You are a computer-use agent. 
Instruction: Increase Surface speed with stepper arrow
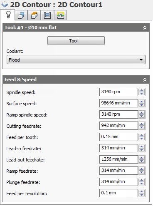point(142,102)
